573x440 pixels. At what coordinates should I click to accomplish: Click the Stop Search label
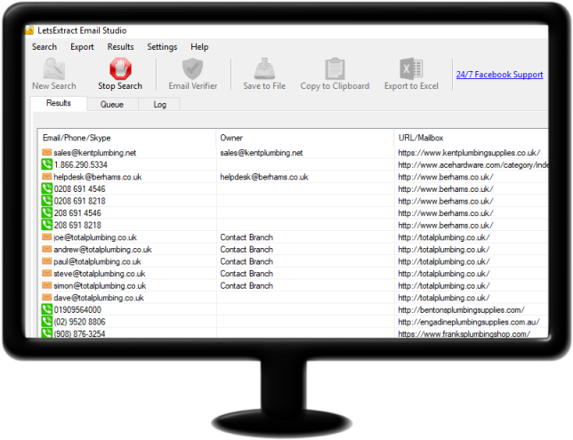(120, 86)
